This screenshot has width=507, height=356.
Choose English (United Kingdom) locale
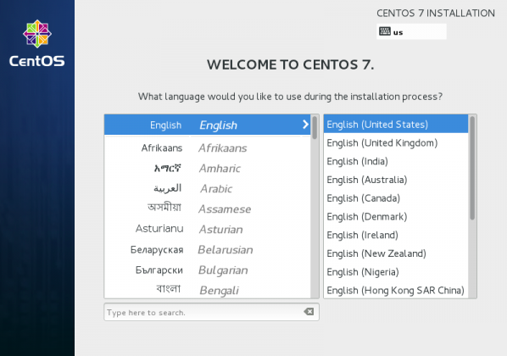point(396,142)
